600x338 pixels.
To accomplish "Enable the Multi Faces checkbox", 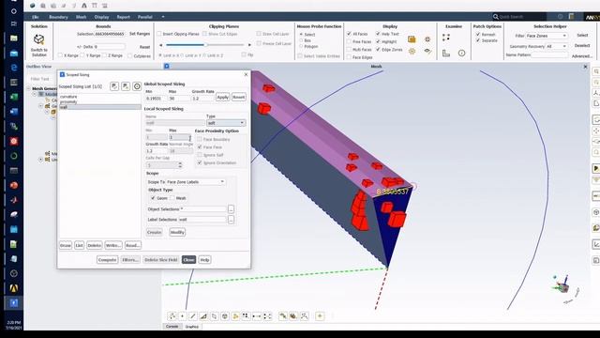I will click(x=349, y=50).
